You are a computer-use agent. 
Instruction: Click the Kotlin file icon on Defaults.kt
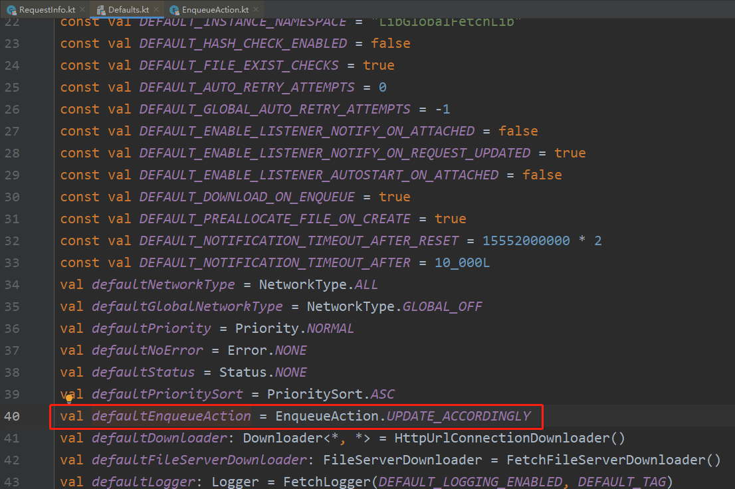pyautogui.click(x=101, y=10)
